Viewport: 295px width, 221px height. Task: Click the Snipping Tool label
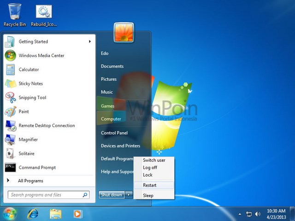point(32,98)
